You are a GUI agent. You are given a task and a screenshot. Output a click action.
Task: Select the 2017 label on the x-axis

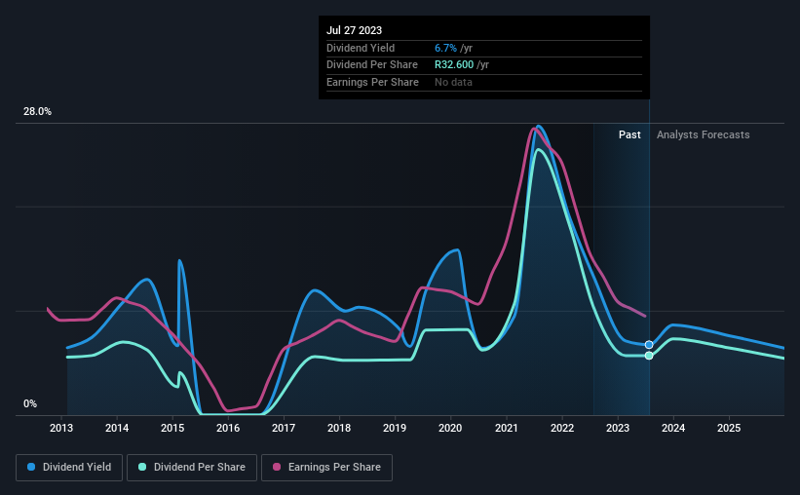point(284,428)
